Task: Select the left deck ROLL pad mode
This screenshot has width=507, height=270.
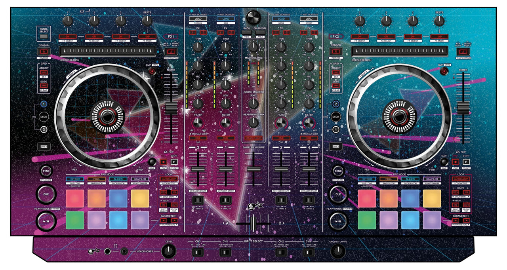Action: pos(96,179)
